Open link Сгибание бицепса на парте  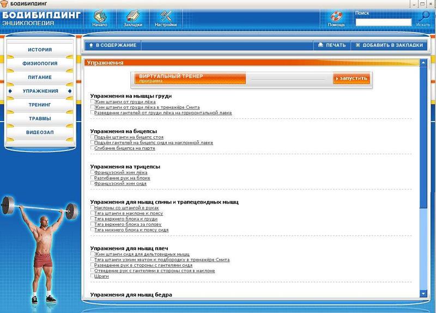click(x=125, y=148)
